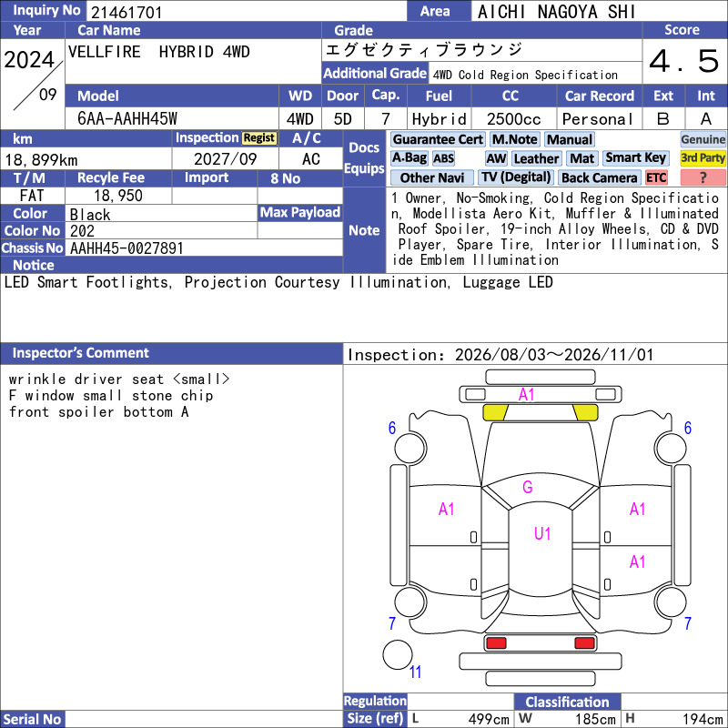Click the comment 'wrinkle driver seat <small>'
Viewport: 728px width, 728px height.
click(119, 379)
